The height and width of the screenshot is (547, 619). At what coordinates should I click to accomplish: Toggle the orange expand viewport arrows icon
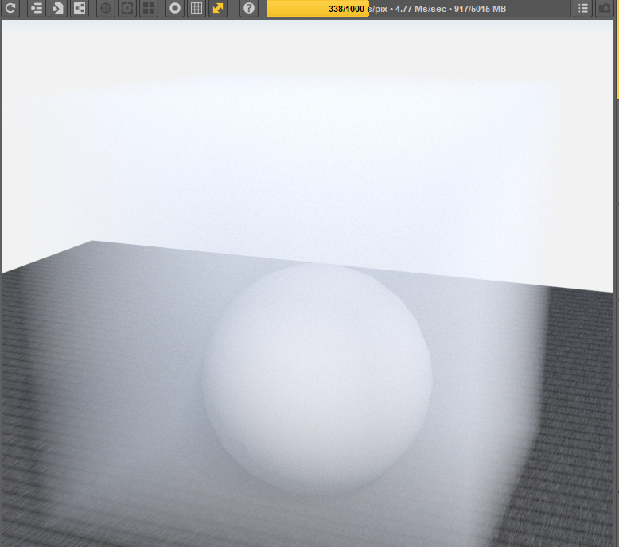[x=218, y=8]
